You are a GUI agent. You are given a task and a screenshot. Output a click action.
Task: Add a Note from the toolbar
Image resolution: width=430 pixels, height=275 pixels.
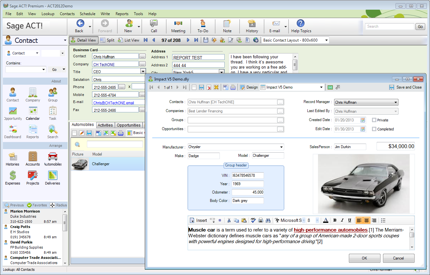pos(227,24)
